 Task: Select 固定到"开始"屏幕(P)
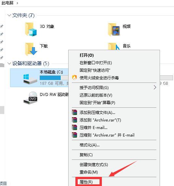pyautogui.click(x=97, y=102)
